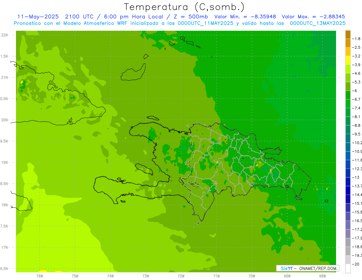The height and width of the screenshot is (280, 362).
Task: Click the "-20" color scale value
Action: coord(356,264)
